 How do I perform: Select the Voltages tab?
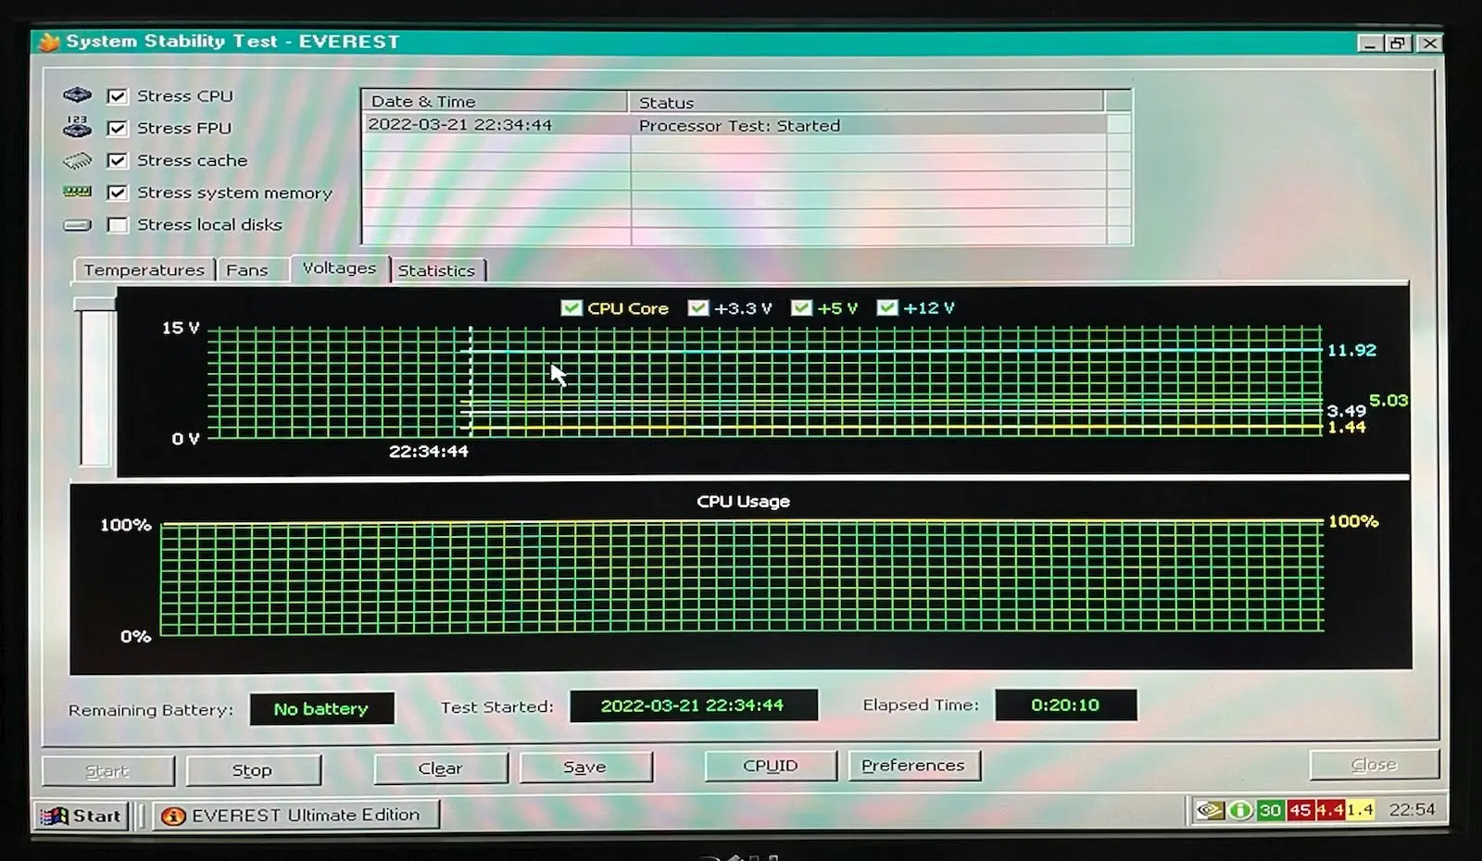[x=339, y=268]
